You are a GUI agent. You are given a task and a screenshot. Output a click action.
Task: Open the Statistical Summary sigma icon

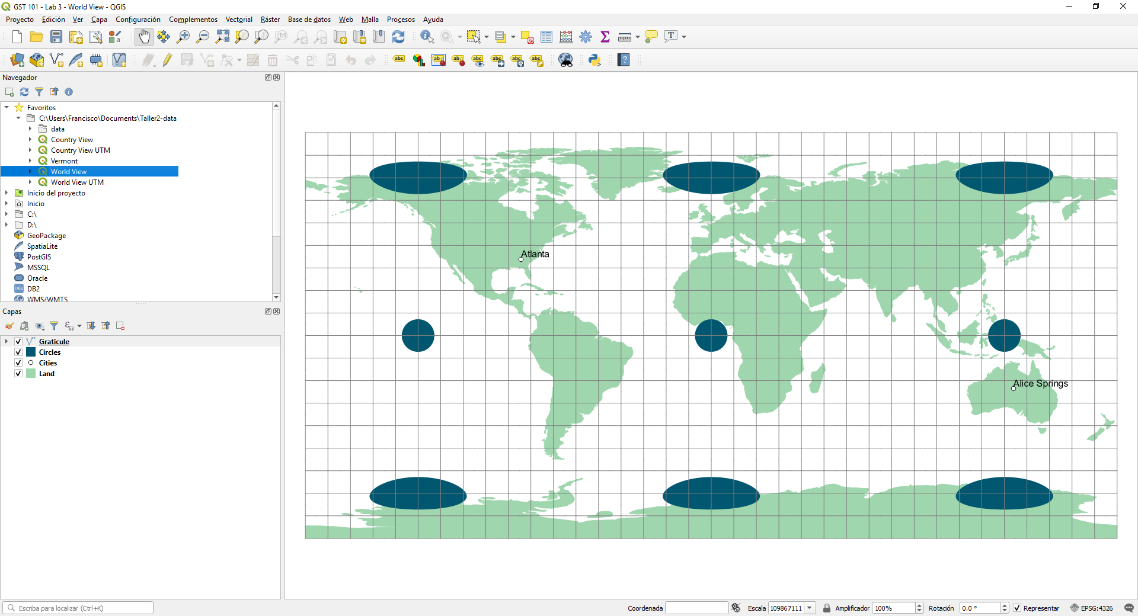(605, 37)
